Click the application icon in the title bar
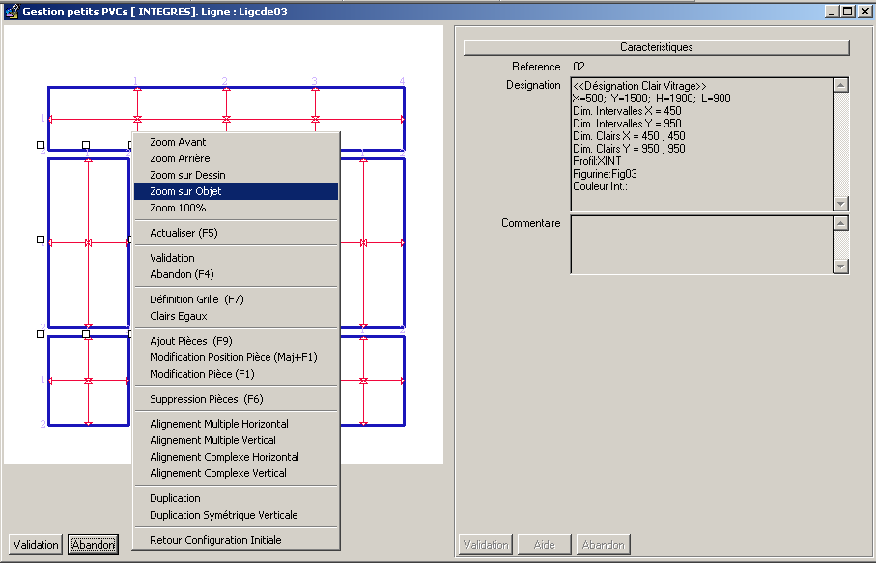This screenshot has width=876, height=563. pyautogui.click(x=11, y=12)
